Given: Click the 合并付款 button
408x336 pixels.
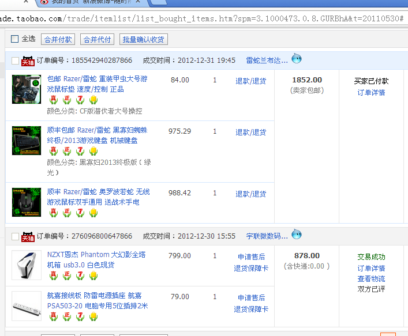Looking at the screenshot, I should (58, 39).
